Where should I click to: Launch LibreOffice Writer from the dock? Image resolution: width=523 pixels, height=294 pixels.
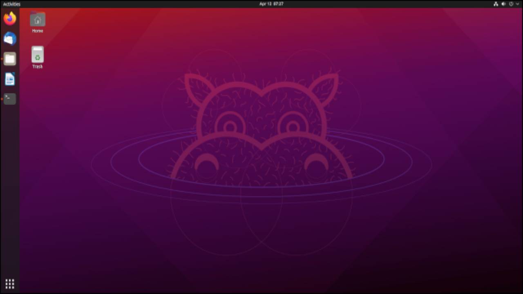click(x=10, y=79)
